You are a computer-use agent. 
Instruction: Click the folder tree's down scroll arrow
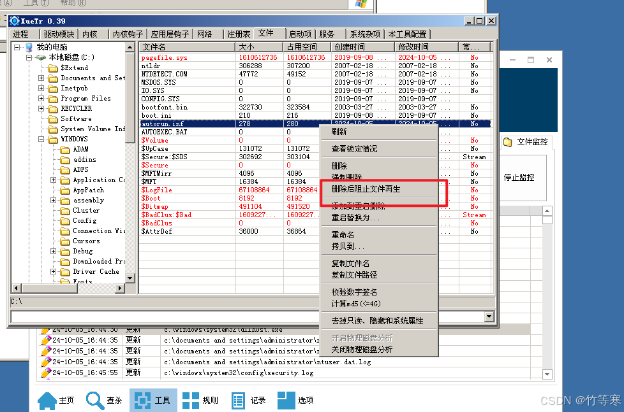click(x=130, y=278)
